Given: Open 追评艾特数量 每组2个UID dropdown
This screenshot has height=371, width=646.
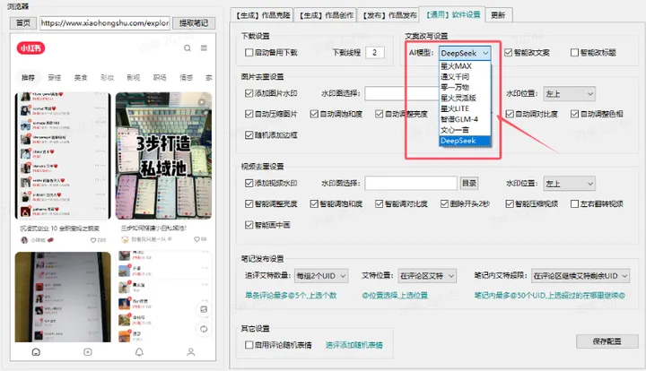Looking at the screenshot, I should pyautogui.click(x=321, y=276).
